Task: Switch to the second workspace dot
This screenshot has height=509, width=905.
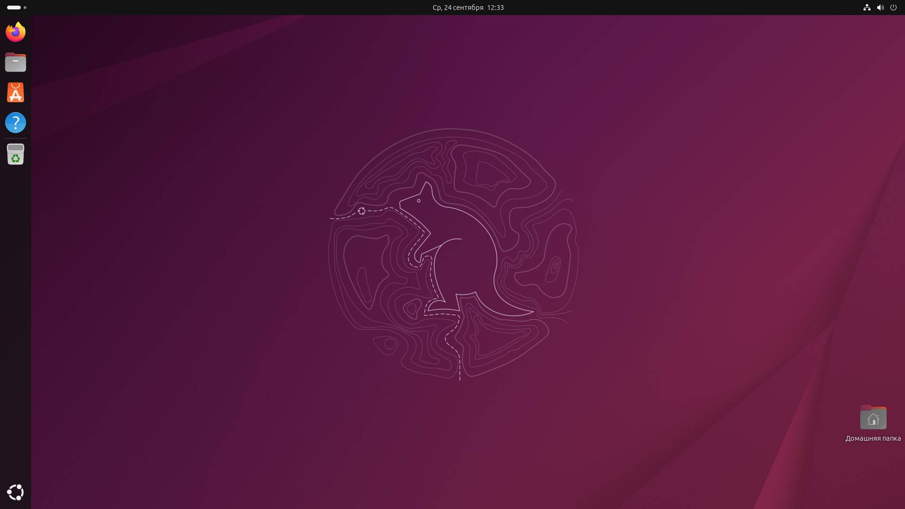Action: [x=25, y=8]
